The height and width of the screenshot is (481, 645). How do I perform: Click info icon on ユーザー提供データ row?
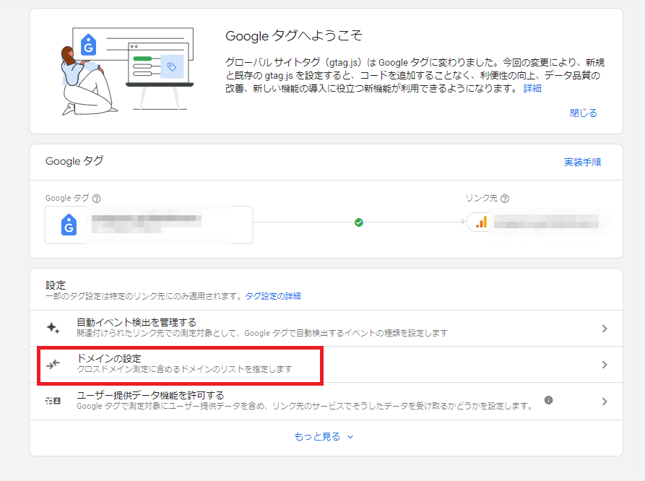click(548, 400)
